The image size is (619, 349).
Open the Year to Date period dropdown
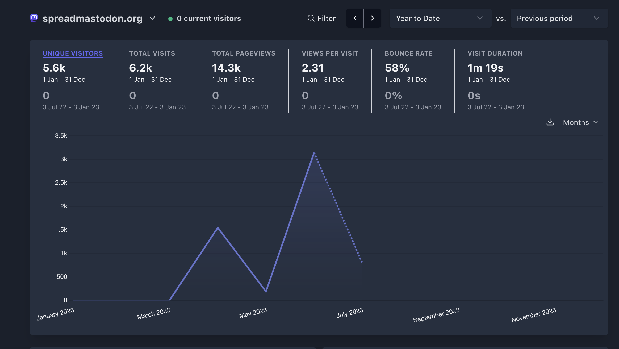[440, 18]
